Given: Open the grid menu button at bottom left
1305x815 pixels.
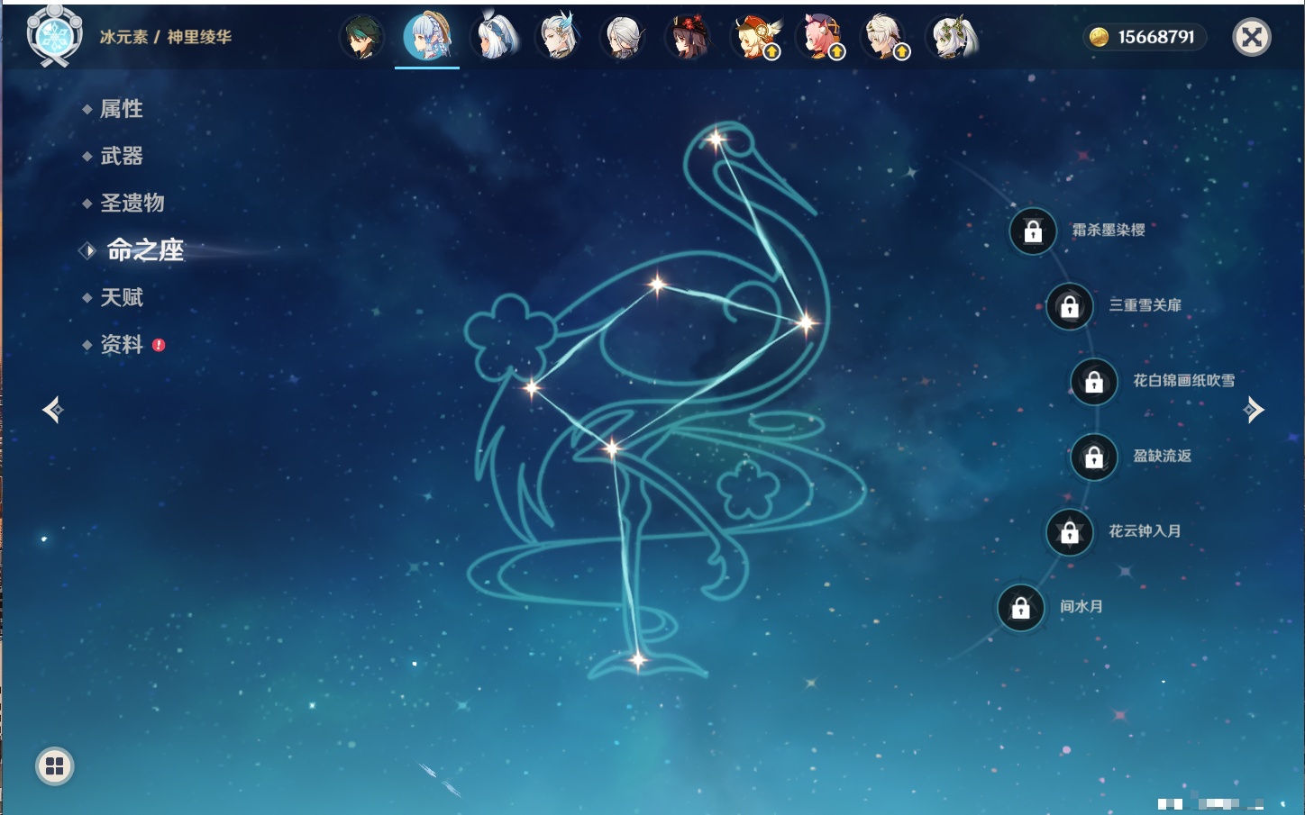Looking at the screenshot, I should tap(55, 766).
